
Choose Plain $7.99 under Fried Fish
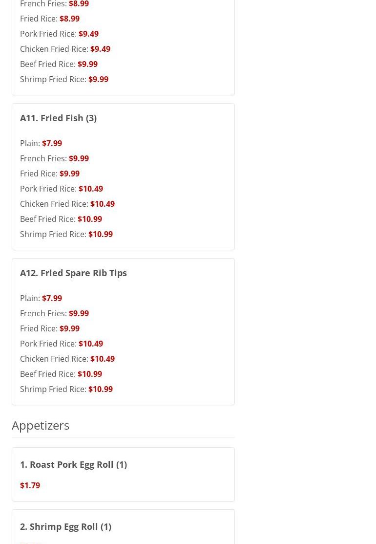[x=41, y=143]
